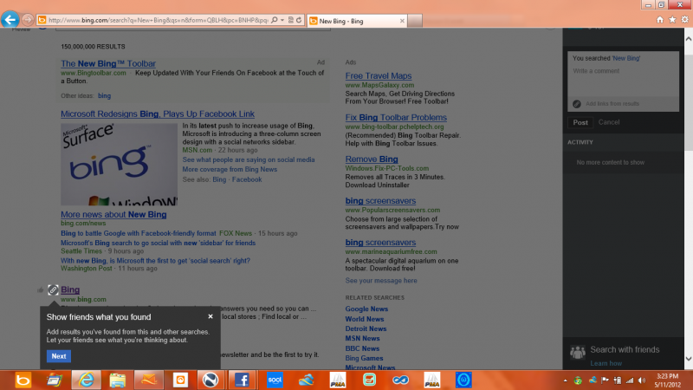Focus the address bar URL field
693x390 pixels.
point(158,20)
